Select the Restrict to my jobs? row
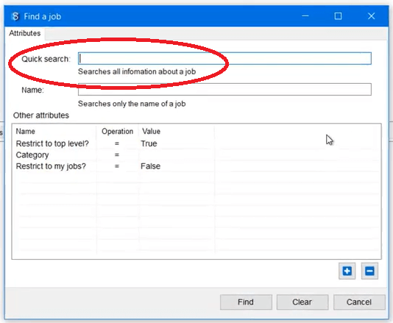This screenshot has height=323, width=393. (x=196, y=166)
